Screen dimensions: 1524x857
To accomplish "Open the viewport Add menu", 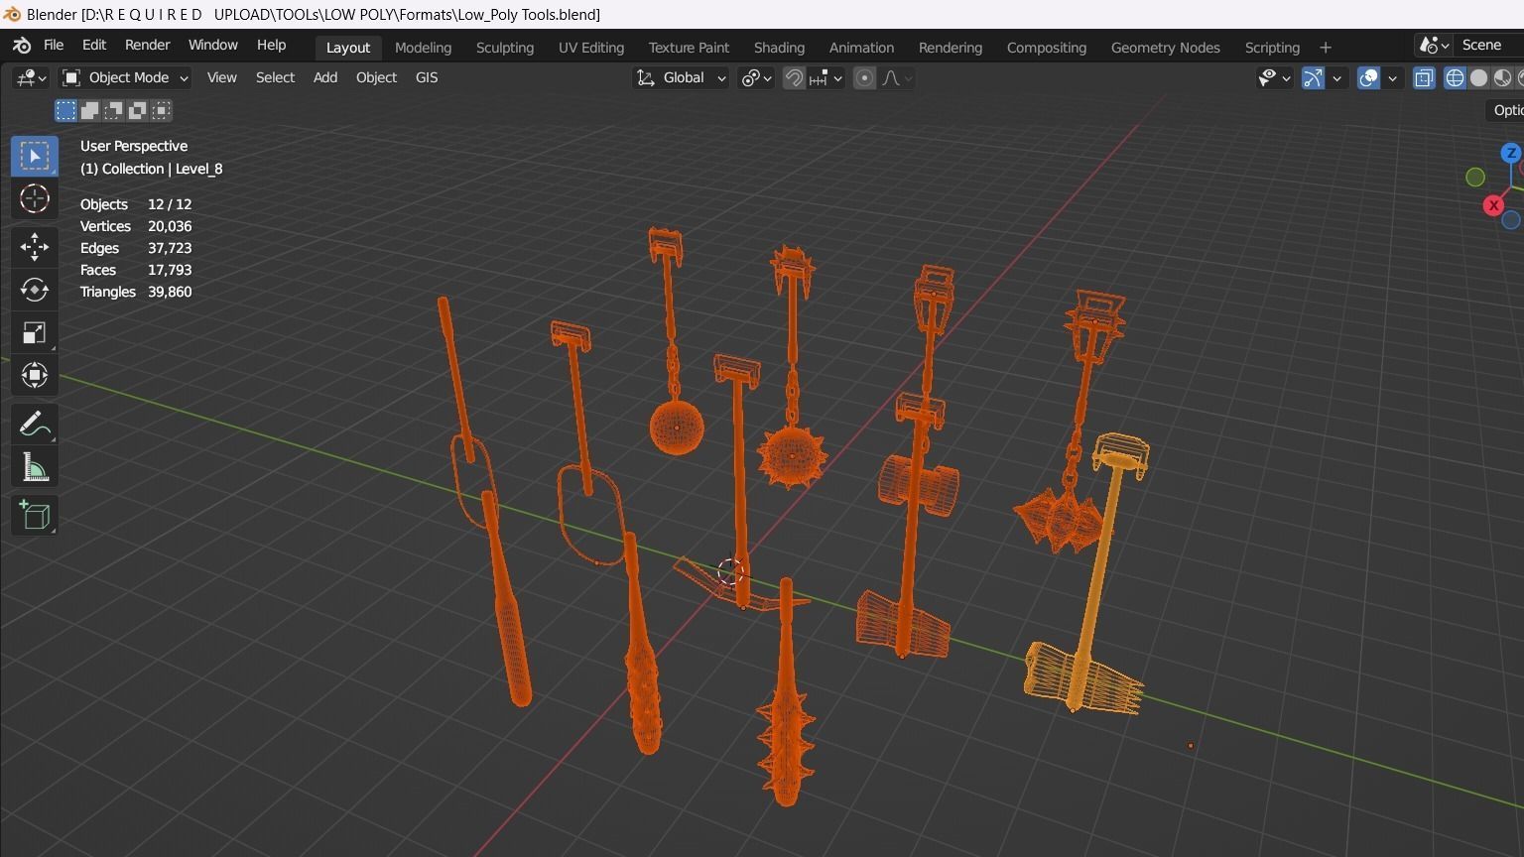I will [x=325, y=77].
